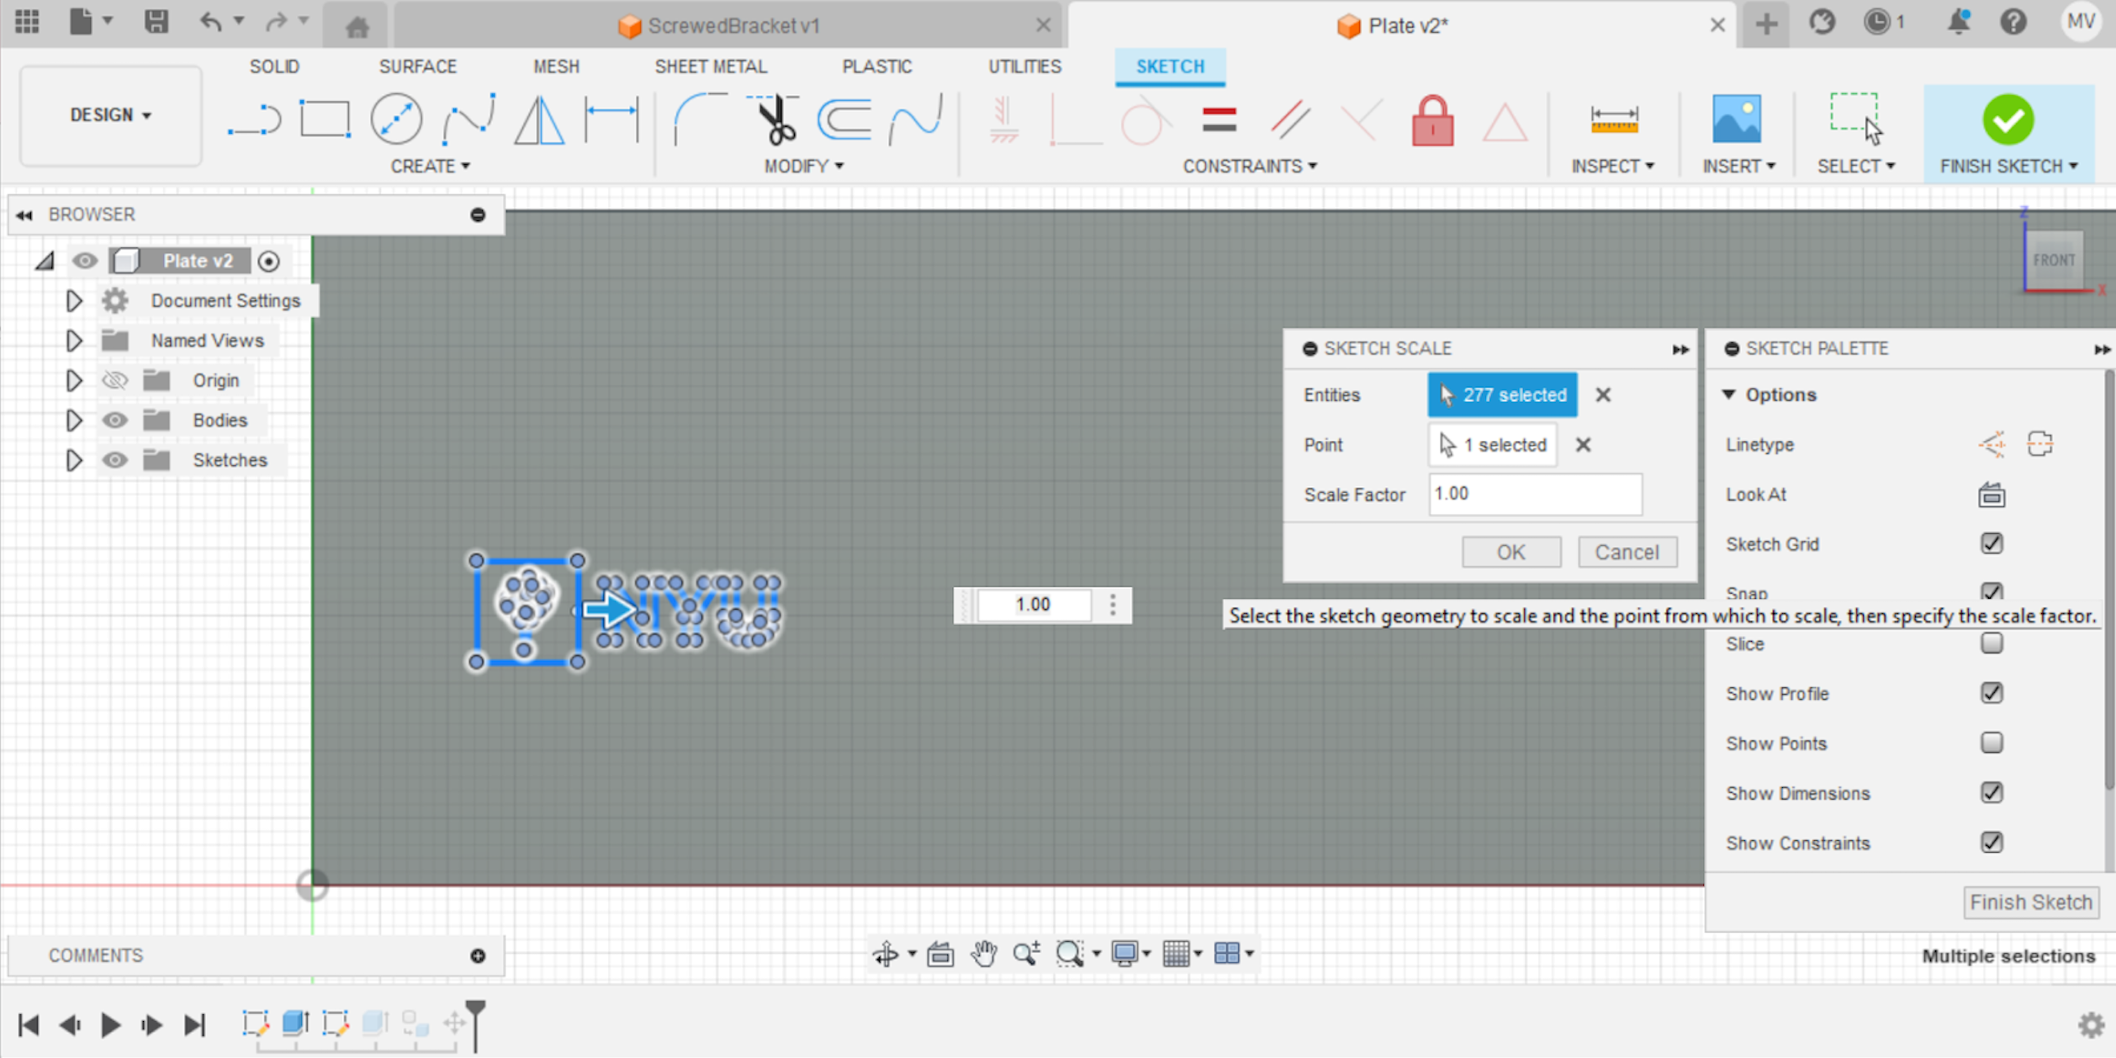The height and width of the screenshot is (1058, 2116).
Task: Hide the Sketches folder
Action: click(115, 460)
